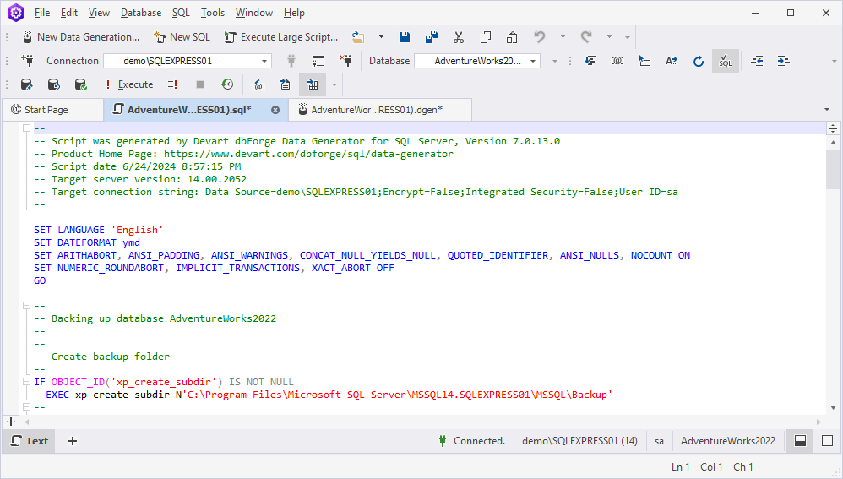Paste from clipboard icon
This screenshot has width=843, height=479.
coord(512,37)
